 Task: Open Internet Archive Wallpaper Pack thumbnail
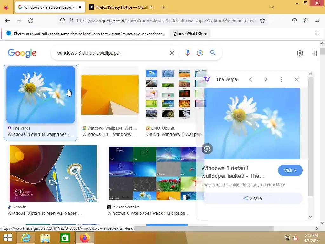coord(153,173)
